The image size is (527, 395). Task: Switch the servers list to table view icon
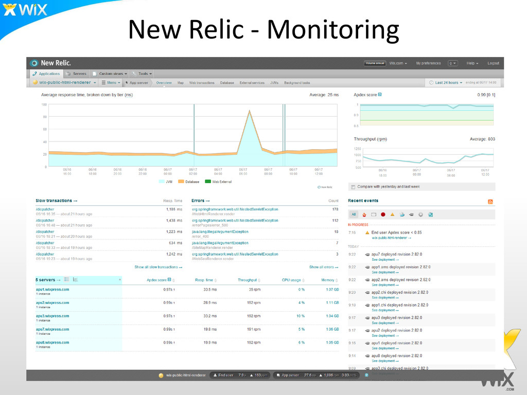66,279
